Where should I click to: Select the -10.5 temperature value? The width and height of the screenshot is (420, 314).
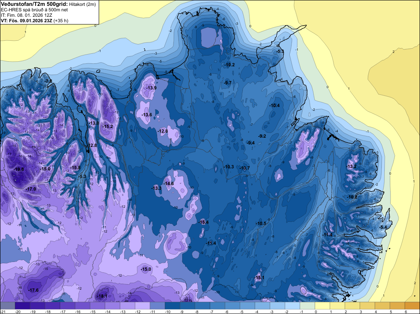coord(261,223)
